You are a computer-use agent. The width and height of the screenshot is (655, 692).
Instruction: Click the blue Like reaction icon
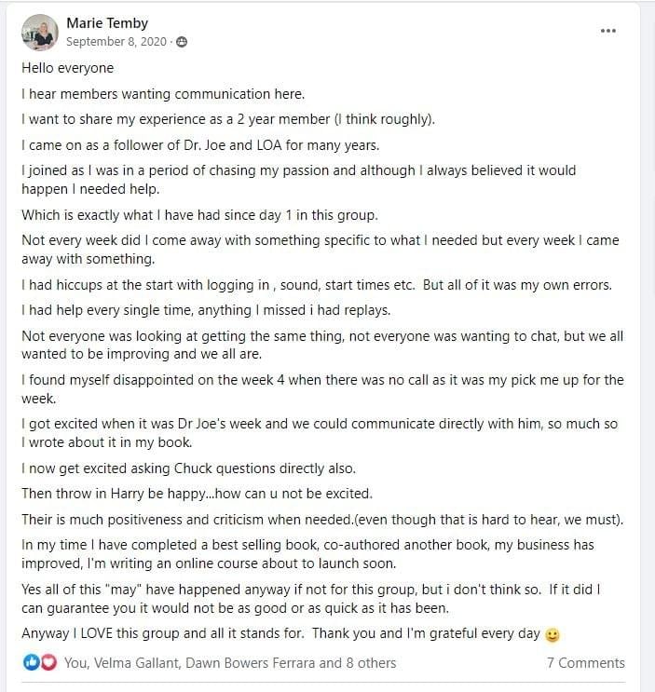32,662
